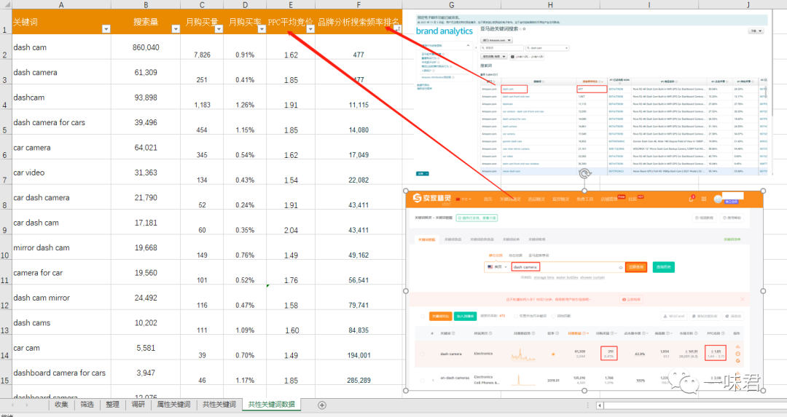
Task: Add a new sheet with the plus icon
Action: (322, 405)
